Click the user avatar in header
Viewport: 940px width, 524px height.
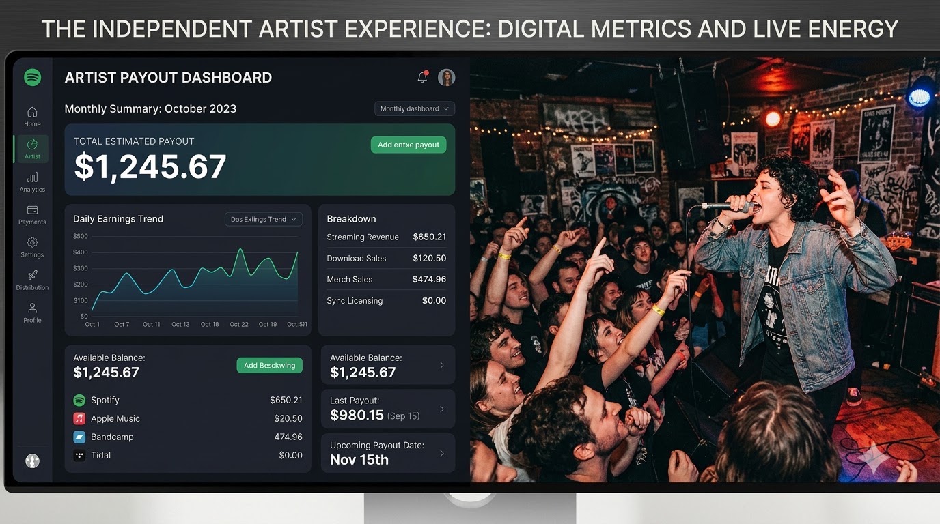click(447, 77)
